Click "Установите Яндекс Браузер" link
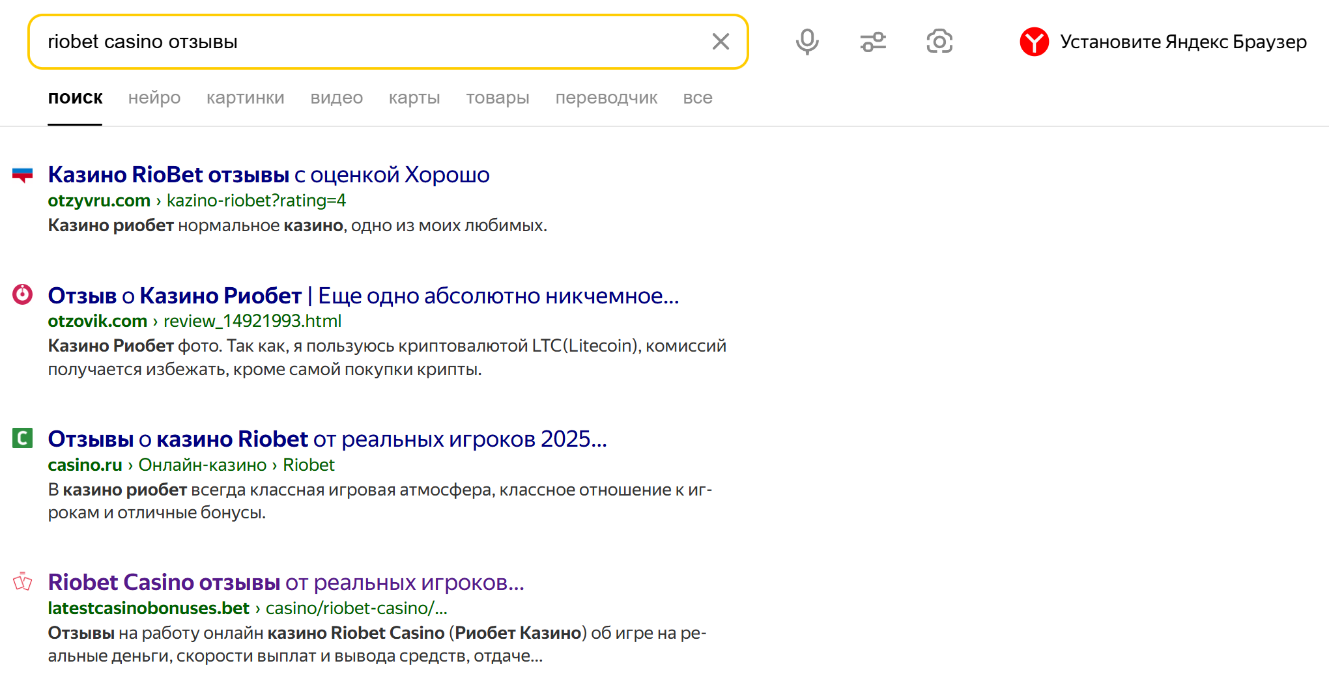Screen dimensions: 1329x700 point(1183,42)
